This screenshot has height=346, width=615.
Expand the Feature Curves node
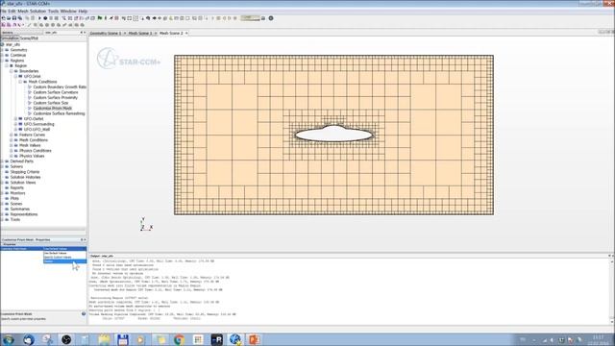12,135
